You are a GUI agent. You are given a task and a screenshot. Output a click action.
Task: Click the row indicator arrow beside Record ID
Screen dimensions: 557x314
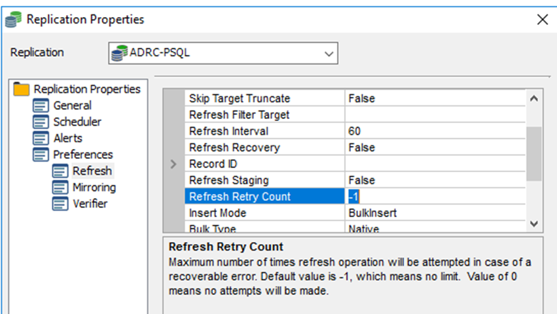(173, 164)
